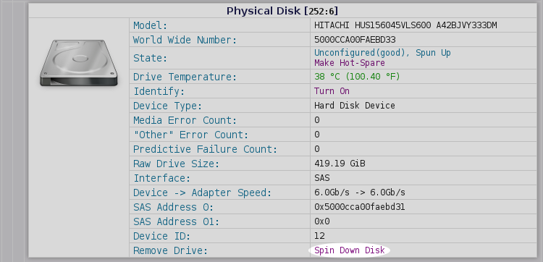Click the Physical Disk [252:6] header

(282, 11)
